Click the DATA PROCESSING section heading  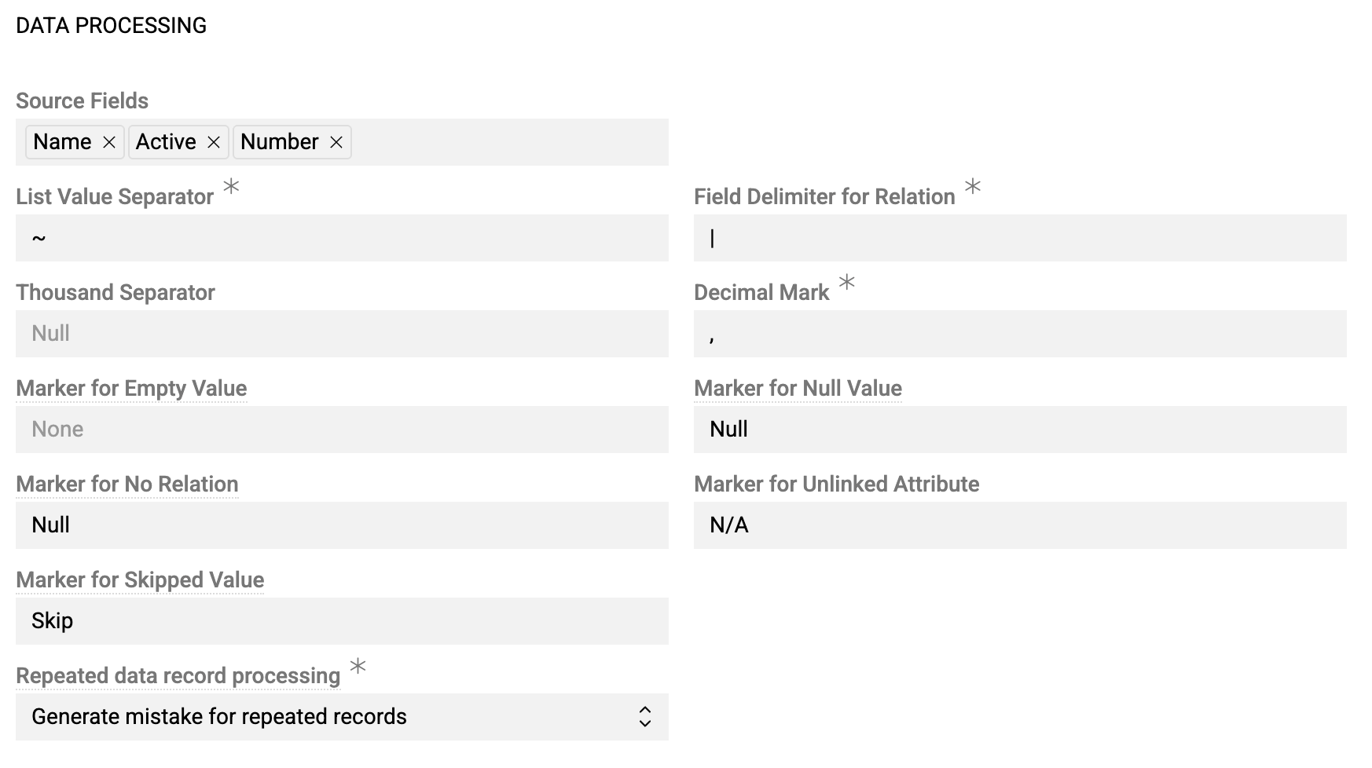pyautogui.click(x=111, y=25)
